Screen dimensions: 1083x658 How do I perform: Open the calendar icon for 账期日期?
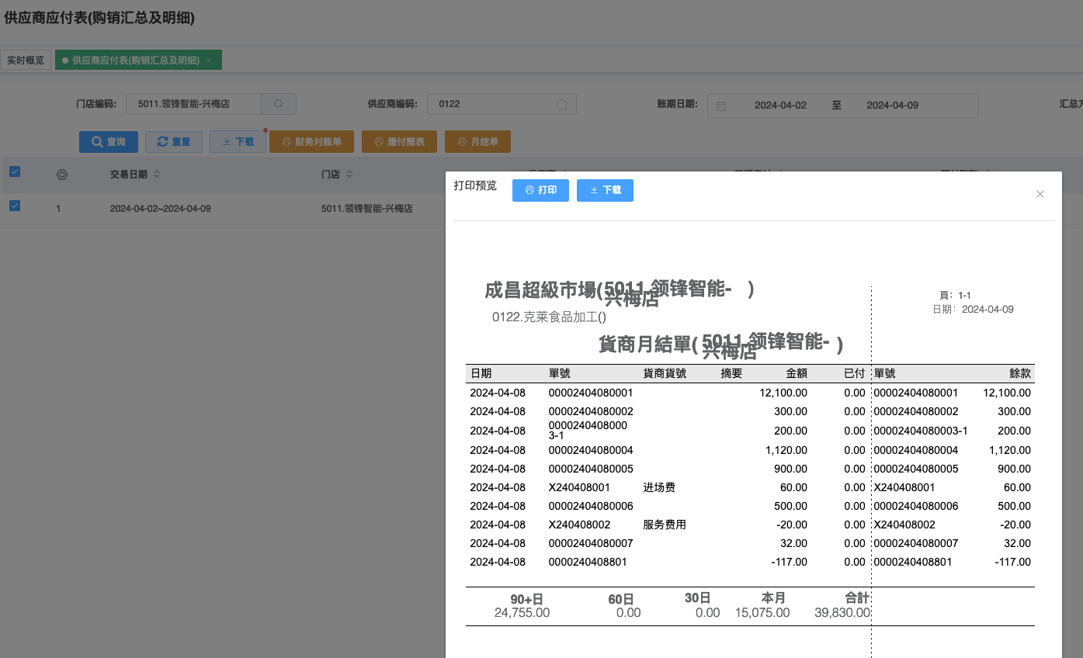click(721, 106)
